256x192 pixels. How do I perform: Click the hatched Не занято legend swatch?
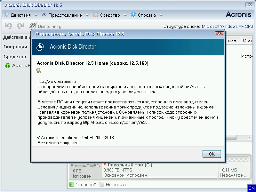tap(102, 184)
